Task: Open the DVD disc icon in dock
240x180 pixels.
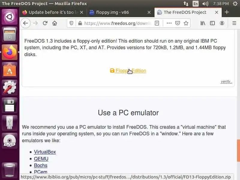Action: tap(10, 141)
